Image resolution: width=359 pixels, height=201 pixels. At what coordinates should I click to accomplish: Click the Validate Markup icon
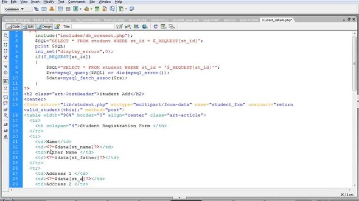(128, 27)
